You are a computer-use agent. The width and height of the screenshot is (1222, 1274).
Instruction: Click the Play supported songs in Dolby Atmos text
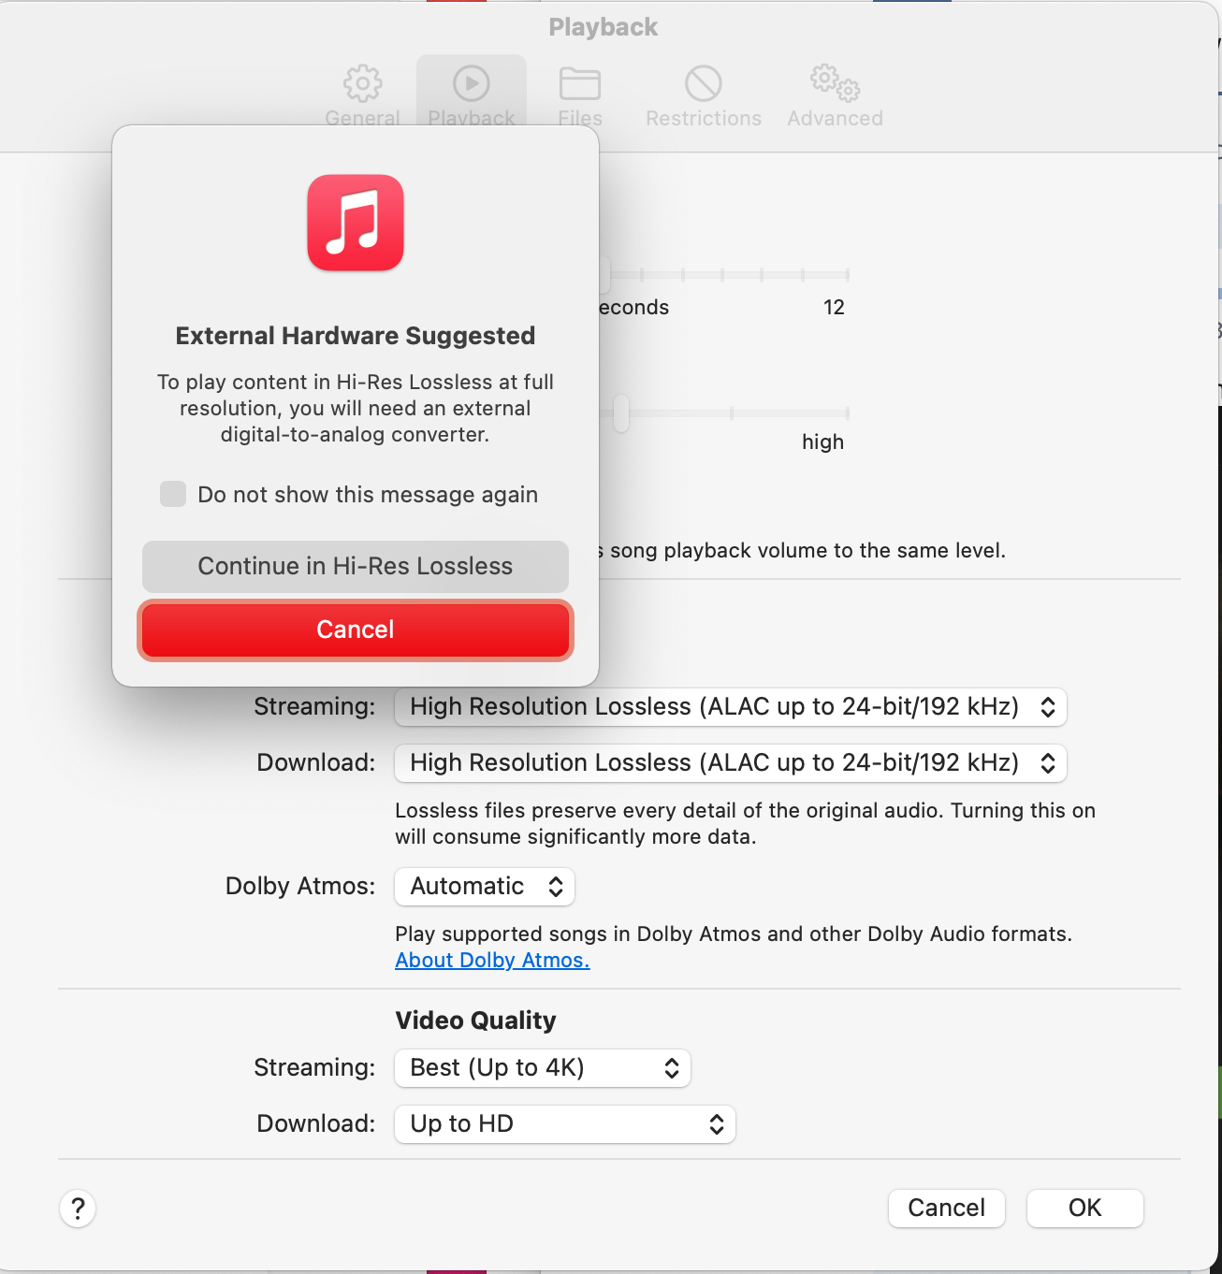[734, 934]
